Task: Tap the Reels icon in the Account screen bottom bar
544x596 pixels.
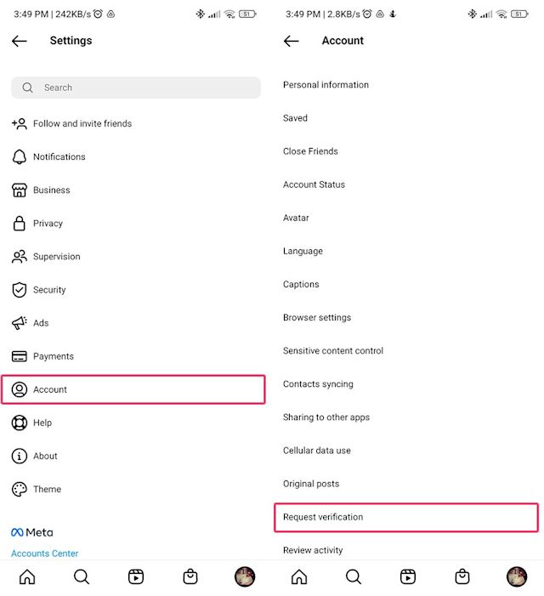Action: (x=408, y=576)
